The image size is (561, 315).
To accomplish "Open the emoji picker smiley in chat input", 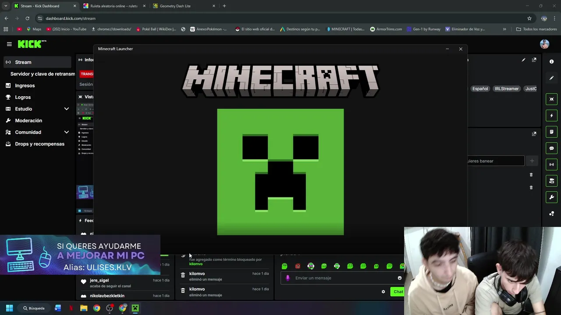I will click(399, 278).
